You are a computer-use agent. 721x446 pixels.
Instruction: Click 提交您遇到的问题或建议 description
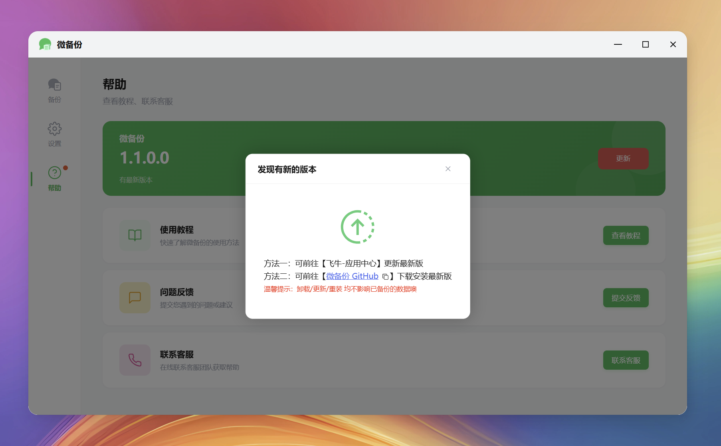(x=196, y=305)
